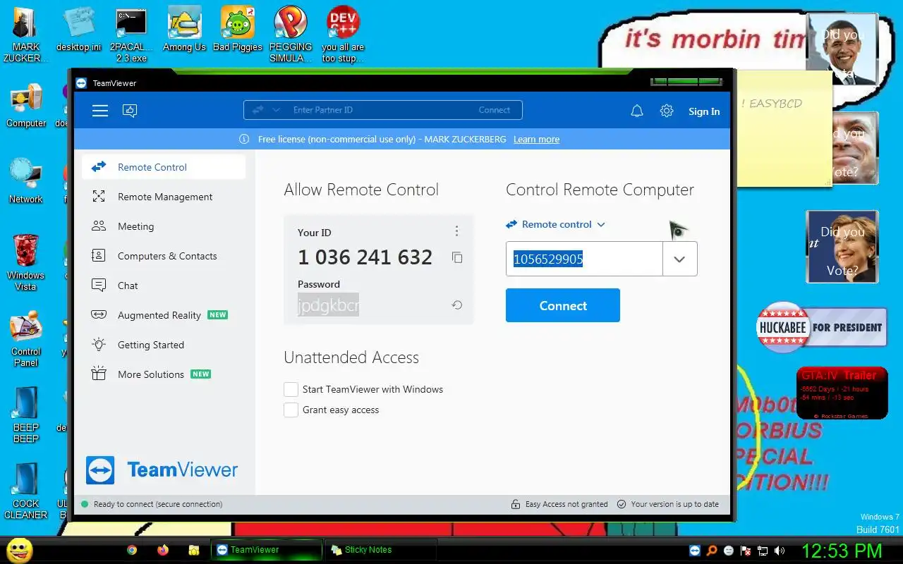Select the desktop.ini file icon

pos(79,29)
